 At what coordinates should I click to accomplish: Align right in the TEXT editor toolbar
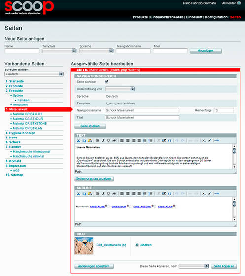tap(134, 141)
